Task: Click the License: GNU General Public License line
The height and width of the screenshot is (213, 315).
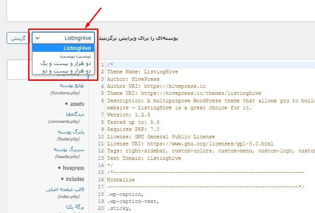Action: 161,137
